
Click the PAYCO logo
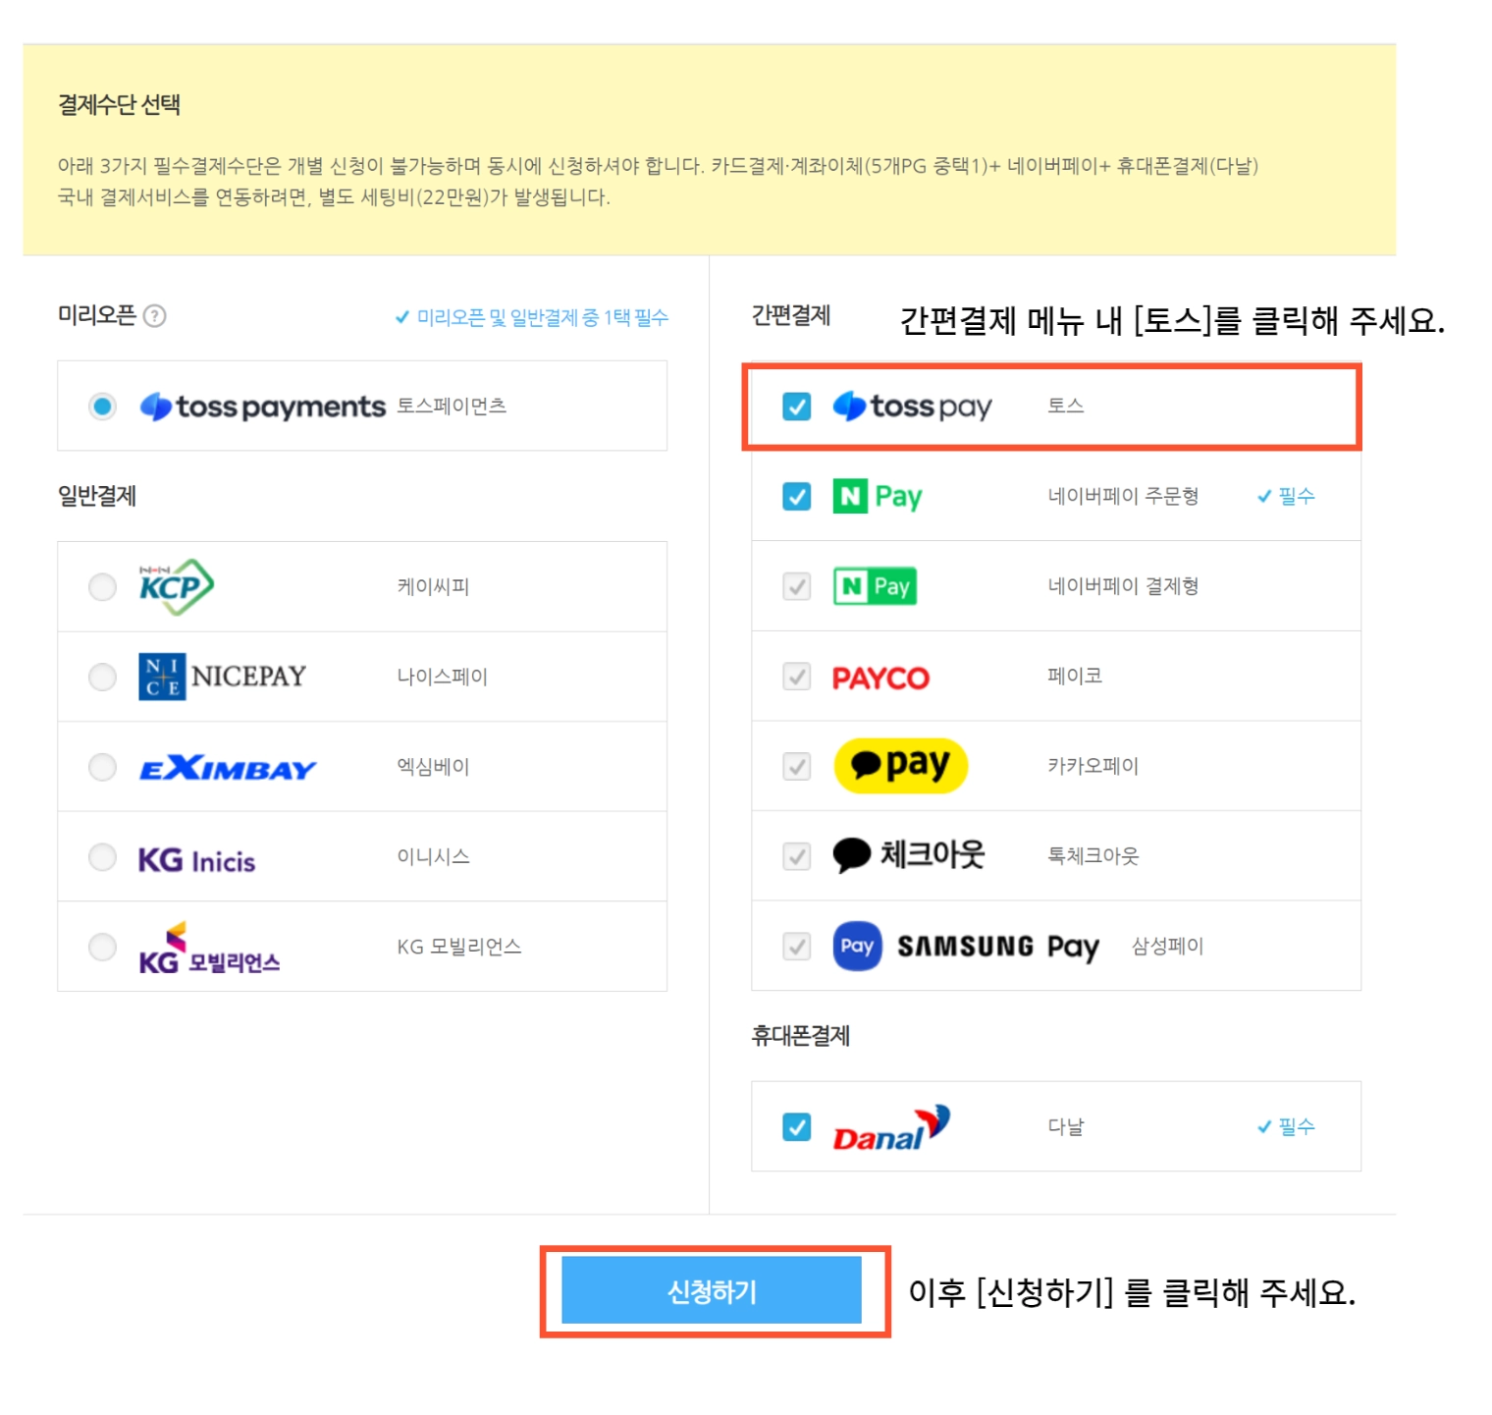pyautogui.click(x=880, y=678)
